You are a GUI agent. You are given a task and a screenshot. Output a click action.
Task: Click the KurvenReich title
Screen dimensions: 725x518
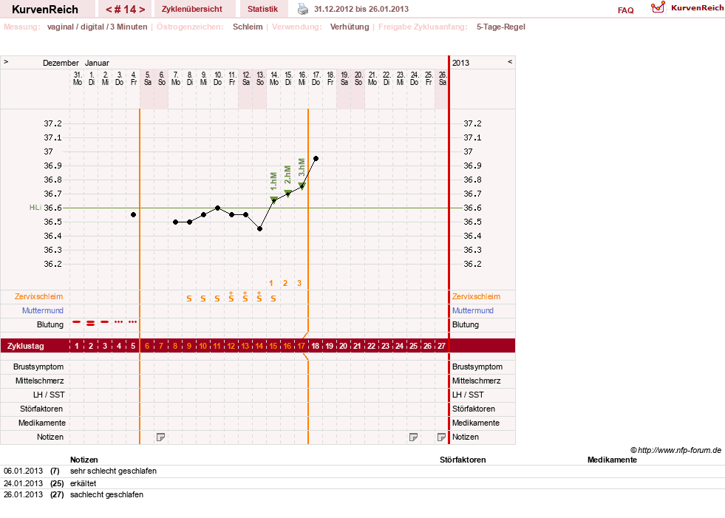point(45,10)
